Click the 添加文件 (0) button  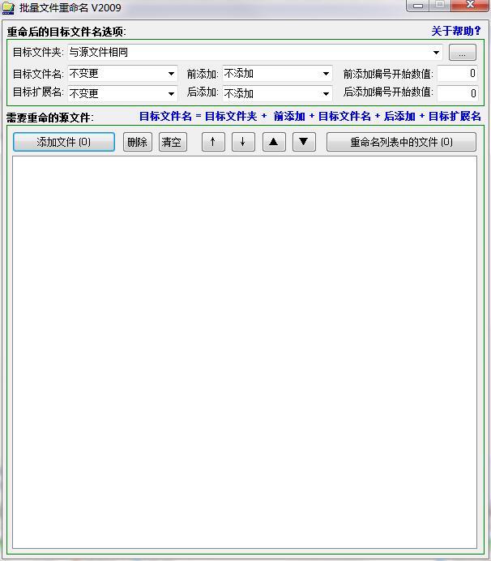(x=64, y=142)
